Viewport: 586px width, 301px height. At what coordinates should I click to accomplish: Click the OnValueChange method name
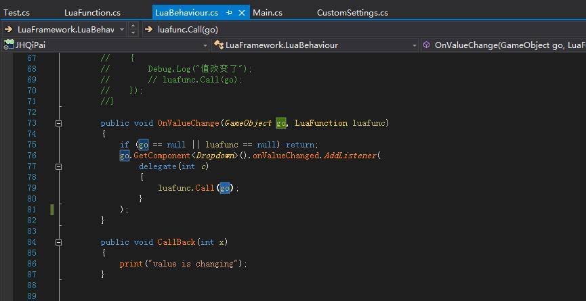tap(188, 123)
